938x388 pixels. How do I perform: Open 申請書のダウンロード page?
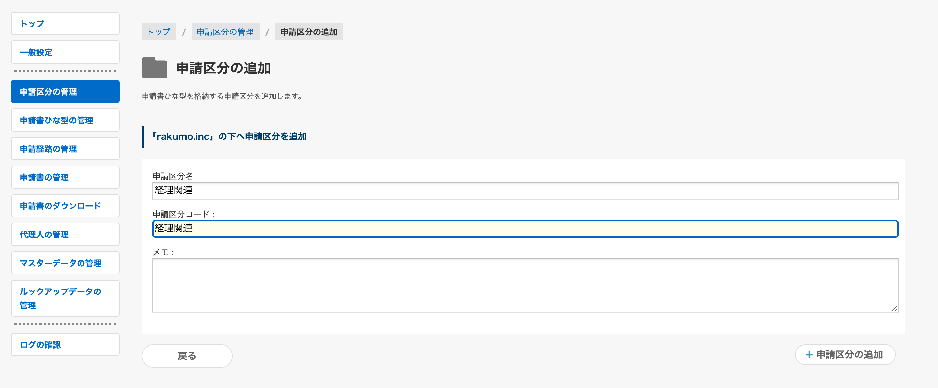pos(65,206)
